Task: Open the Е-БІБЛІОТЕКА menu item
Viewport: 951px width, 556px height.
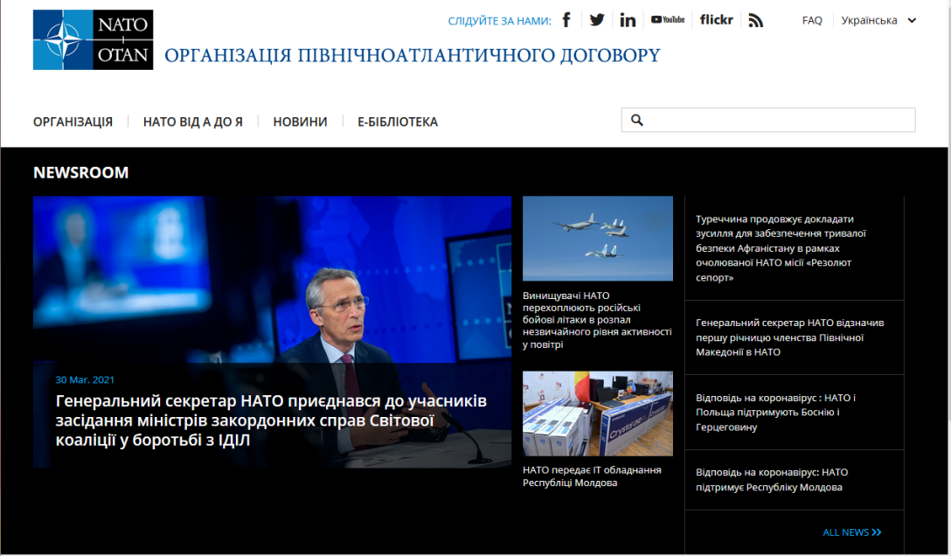Action: pyautogui.click(x=398, y=122)
